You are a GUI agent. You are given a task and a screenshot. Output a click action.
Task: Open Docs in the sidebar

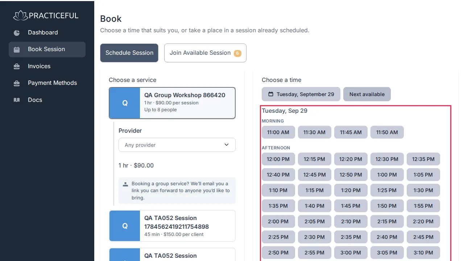click(x=47, y=100)
